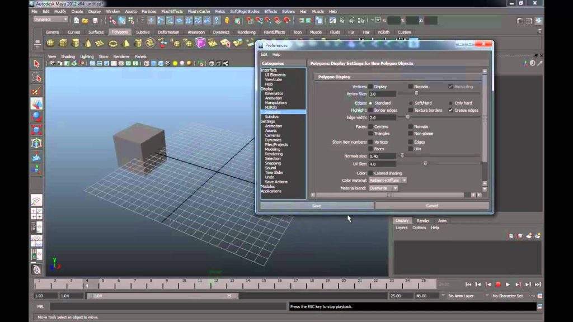This screenshot has width=573, height=322.
Task: Enable Texture borders checkbox
Action: tap(410, 110)
